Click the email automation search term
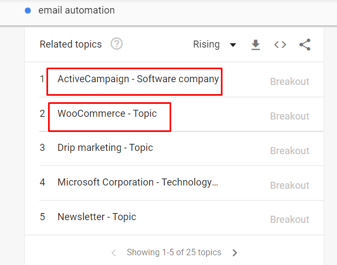The height and width of the screenshot is (265, 337). [x=77, y=10]
